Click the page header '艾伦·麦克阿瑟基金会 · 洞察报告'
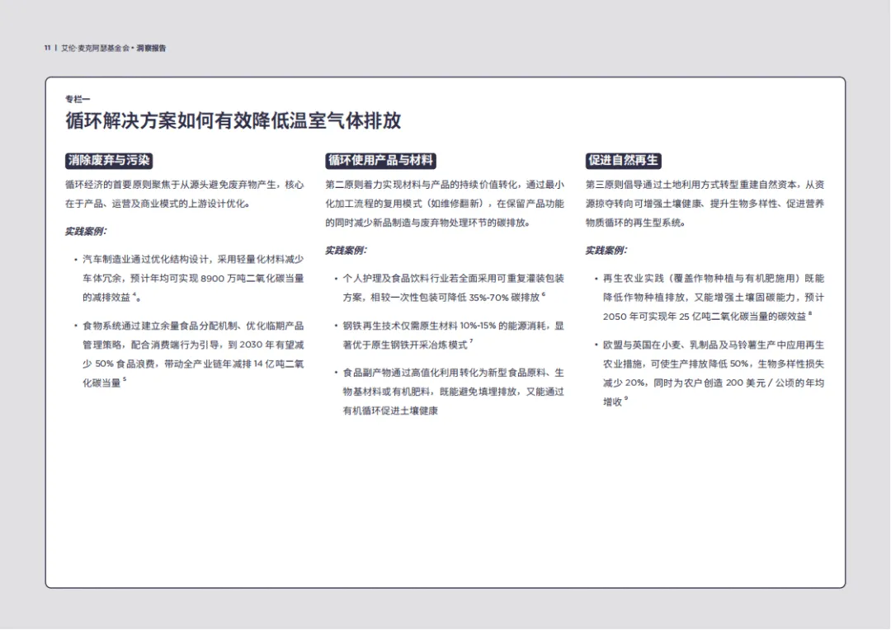The height and width of the screenshot is (630, 891). (114, 49)
